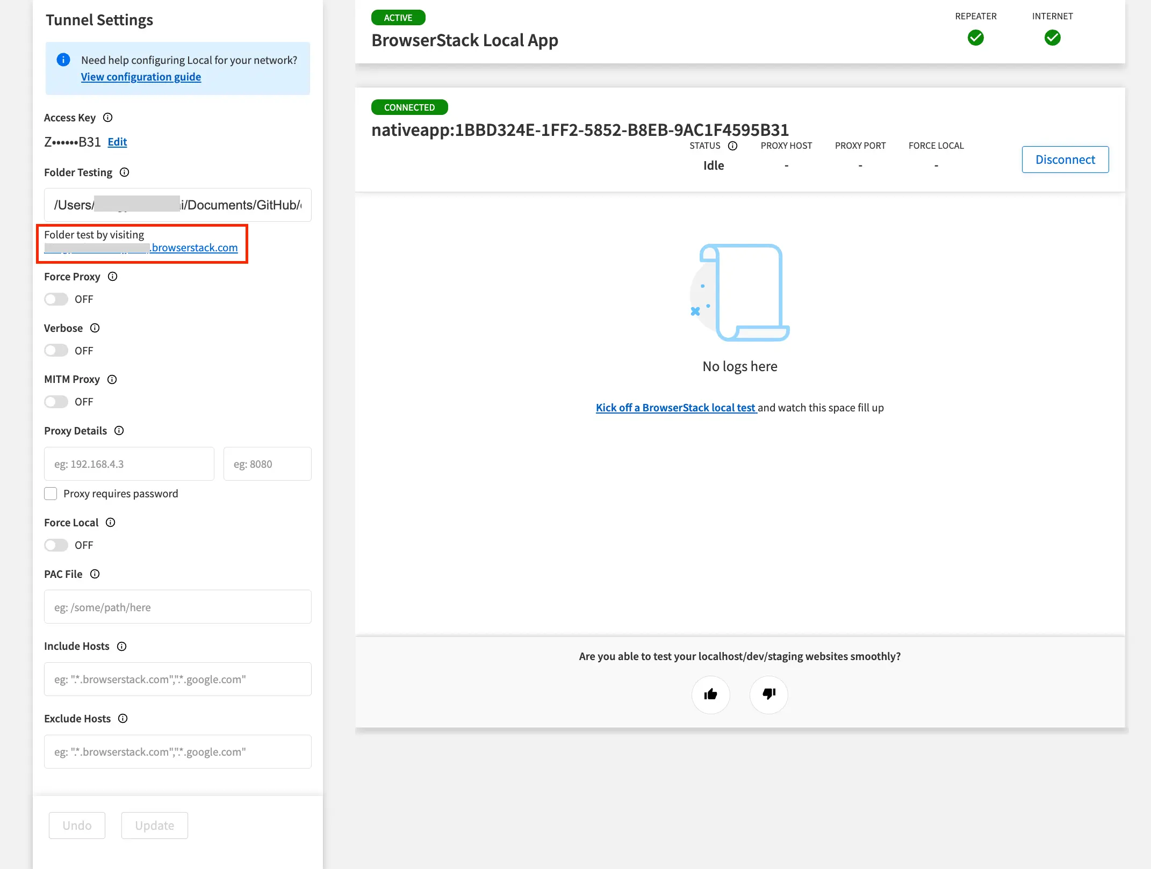Click the Access Key info circle icon
The image size is (1151, 869).
[110, 117]
